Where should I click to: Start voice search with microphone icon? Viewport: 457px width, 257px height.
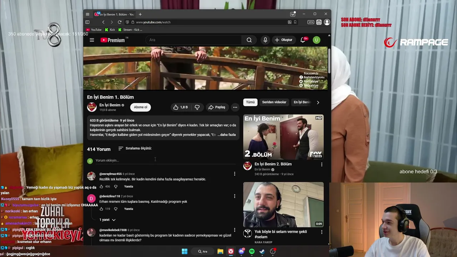[265, 40]
